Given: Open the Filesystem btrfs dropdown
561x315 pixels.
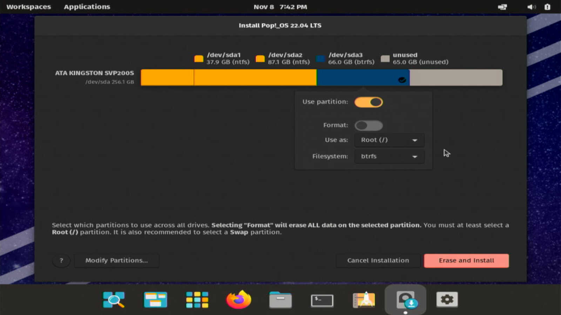Looking at the screenshot, I should (x=389, y=156).
